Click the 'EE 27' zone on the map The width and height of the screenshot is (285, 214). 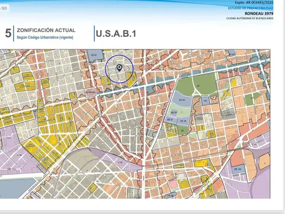[170, 119]
